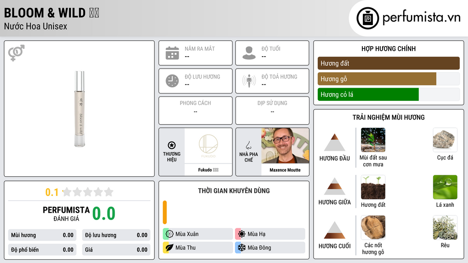Click the BLOOM & WILD title text

[x=45, y=13]
